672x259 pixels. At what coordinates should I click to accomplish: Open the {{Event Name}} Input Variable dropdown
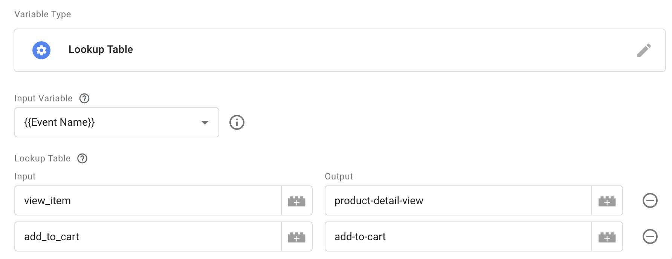117,122
